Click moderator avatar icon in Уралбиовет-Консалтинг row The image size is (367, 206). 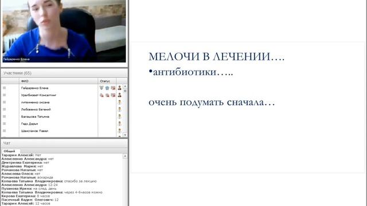(x=120, y=95)
